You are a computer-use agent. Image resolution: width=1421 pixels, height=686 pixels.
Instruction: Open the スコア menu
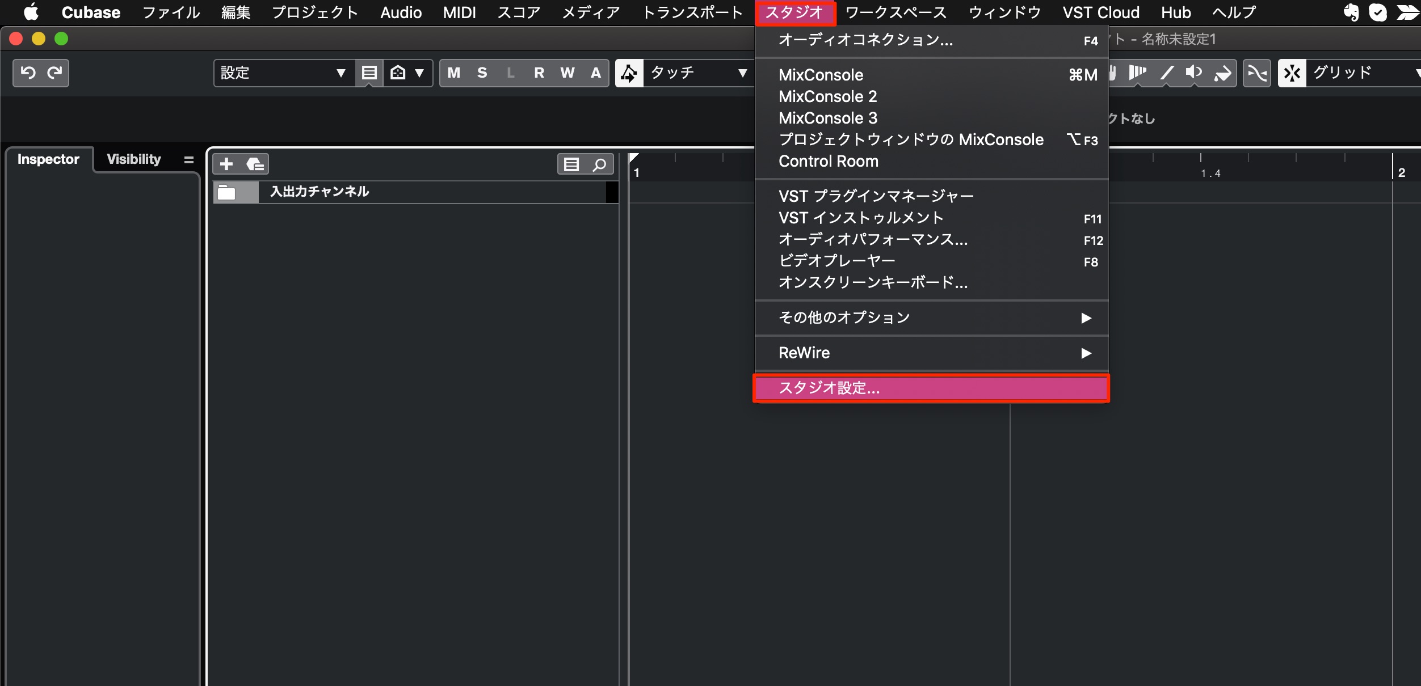[x=519, y=12]
